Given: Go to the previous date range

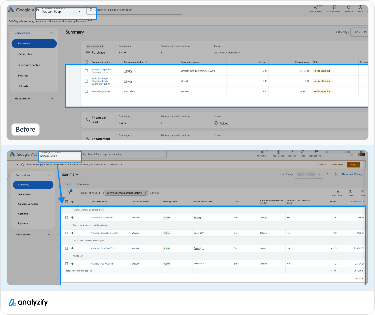Looking at the screenshot, I should 328,174.
